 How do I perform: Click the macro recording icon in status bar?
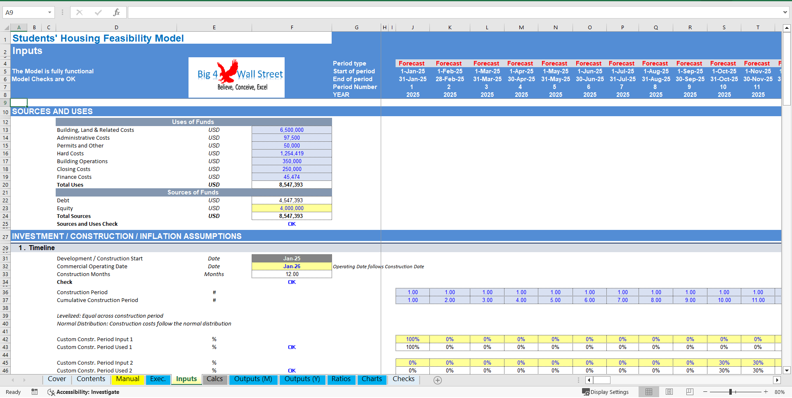[35, 392]
